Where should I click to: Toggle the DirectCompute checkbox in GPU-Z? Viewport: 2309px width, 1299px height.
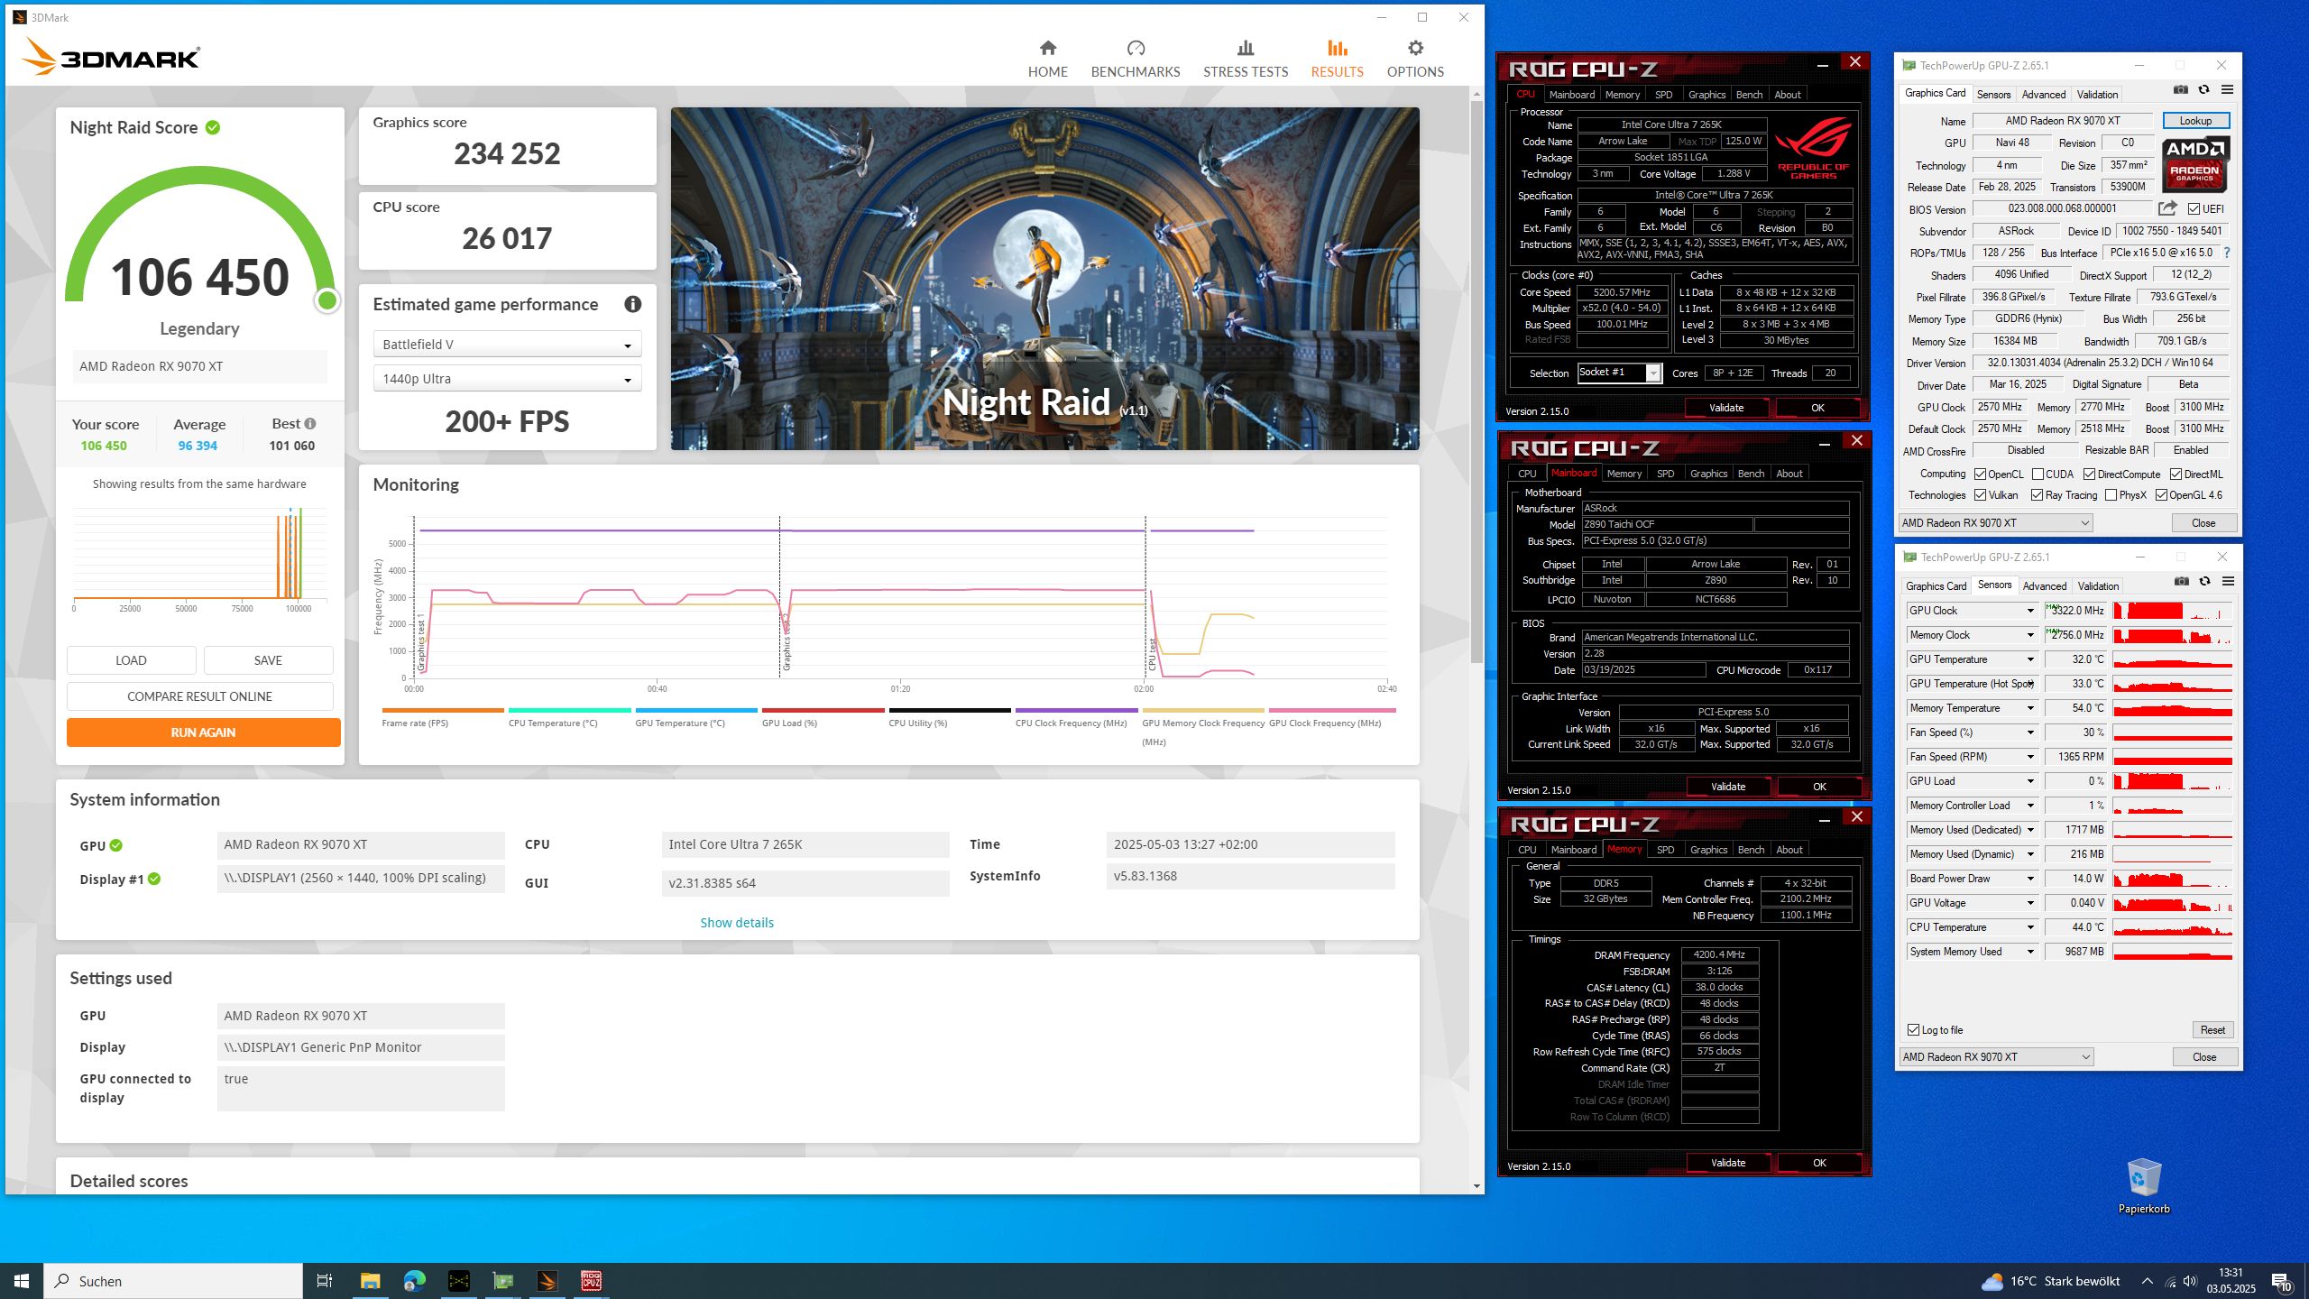coord(2089,474)
